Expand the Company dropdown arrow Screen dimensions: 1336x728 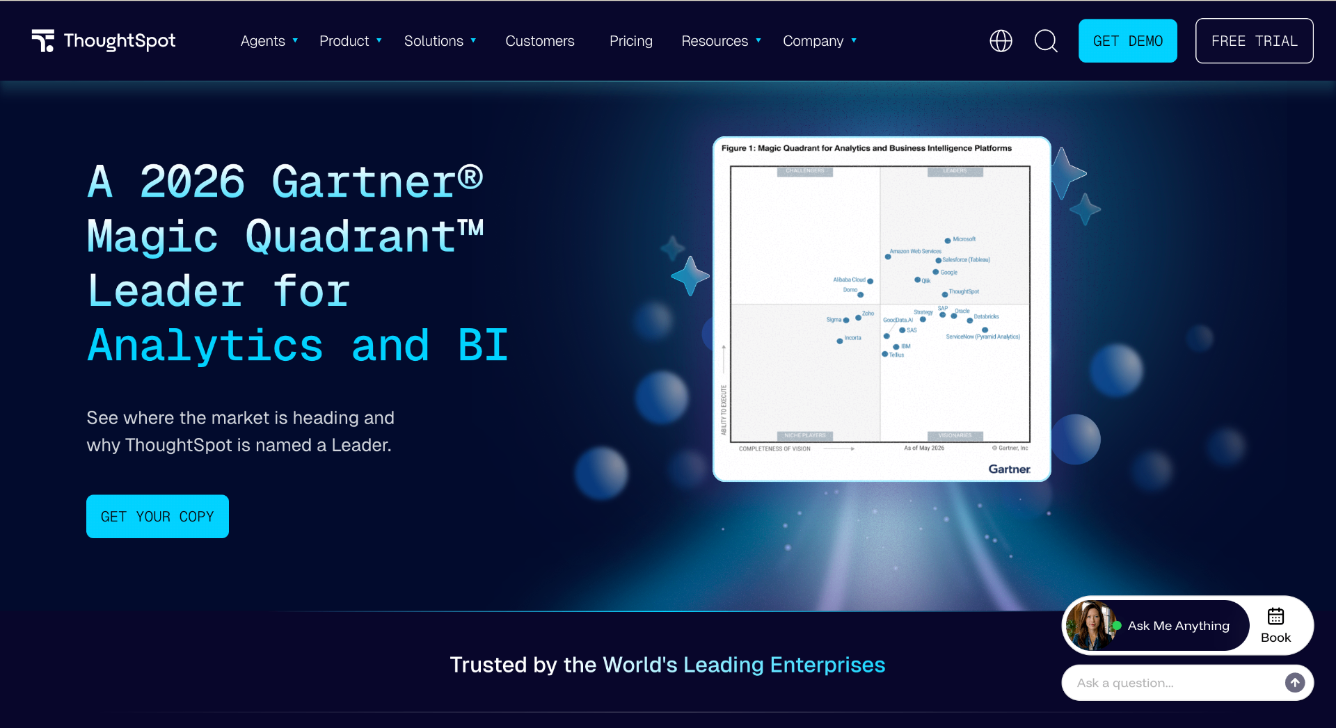[854, 41]
